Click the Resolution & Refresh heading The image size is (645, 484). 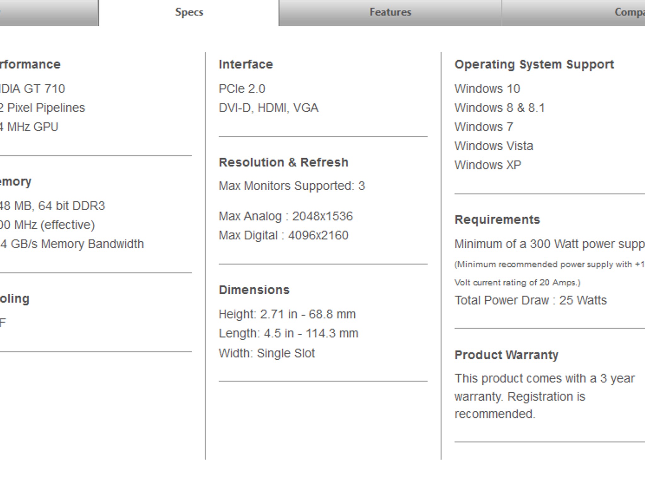tap(284, 162)
